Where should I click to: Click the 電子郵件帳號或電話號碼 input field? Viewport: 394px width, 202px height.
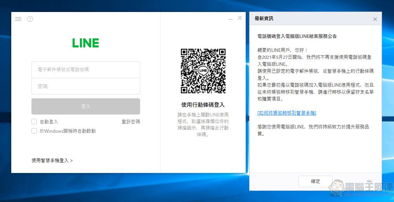(85, 70)
